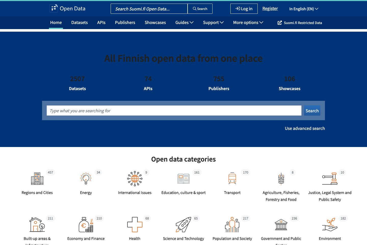Select the Population and Society people icon

(232, 224)
